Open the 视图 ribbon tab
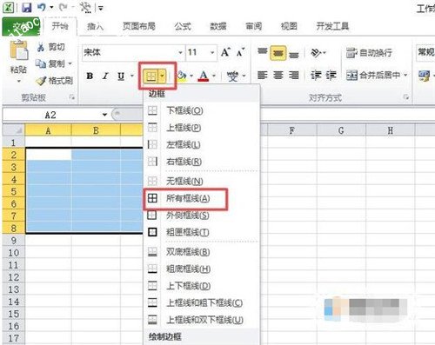Image resolution: width=435 pixels, height=345 pixels. [289, 26]
